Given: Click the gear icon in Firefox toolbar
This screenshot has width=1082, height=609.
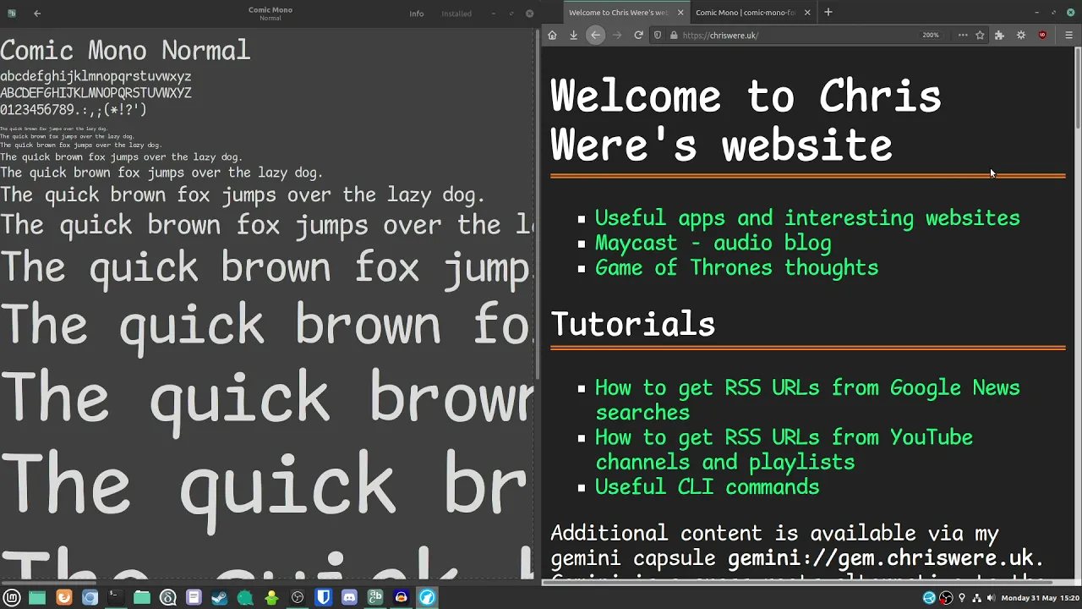Looking at the screenshot, I should (x=1021, y=36).
